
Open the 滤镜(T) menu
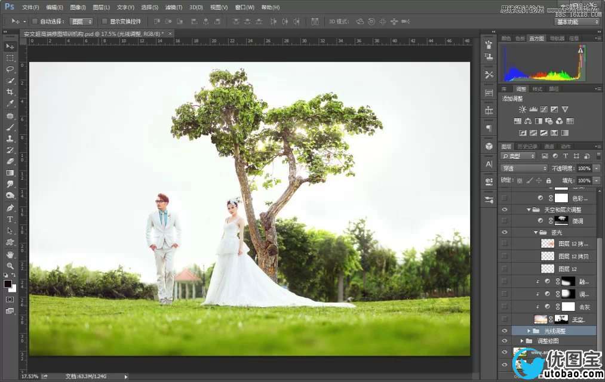coord(174,7)
